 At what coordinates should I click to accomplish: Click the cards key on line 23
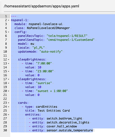[22, 103]
